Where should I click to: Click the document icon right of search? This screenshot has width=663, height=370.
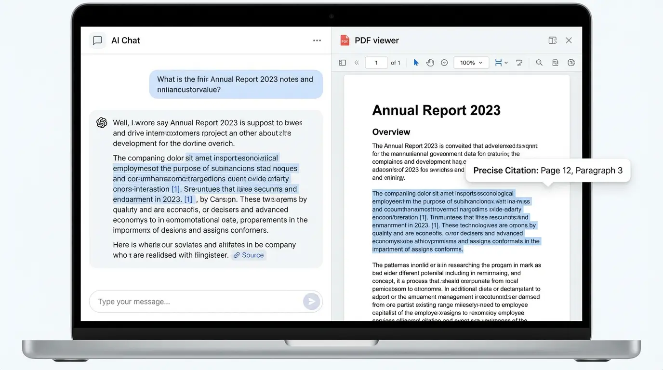click(555, 63)
